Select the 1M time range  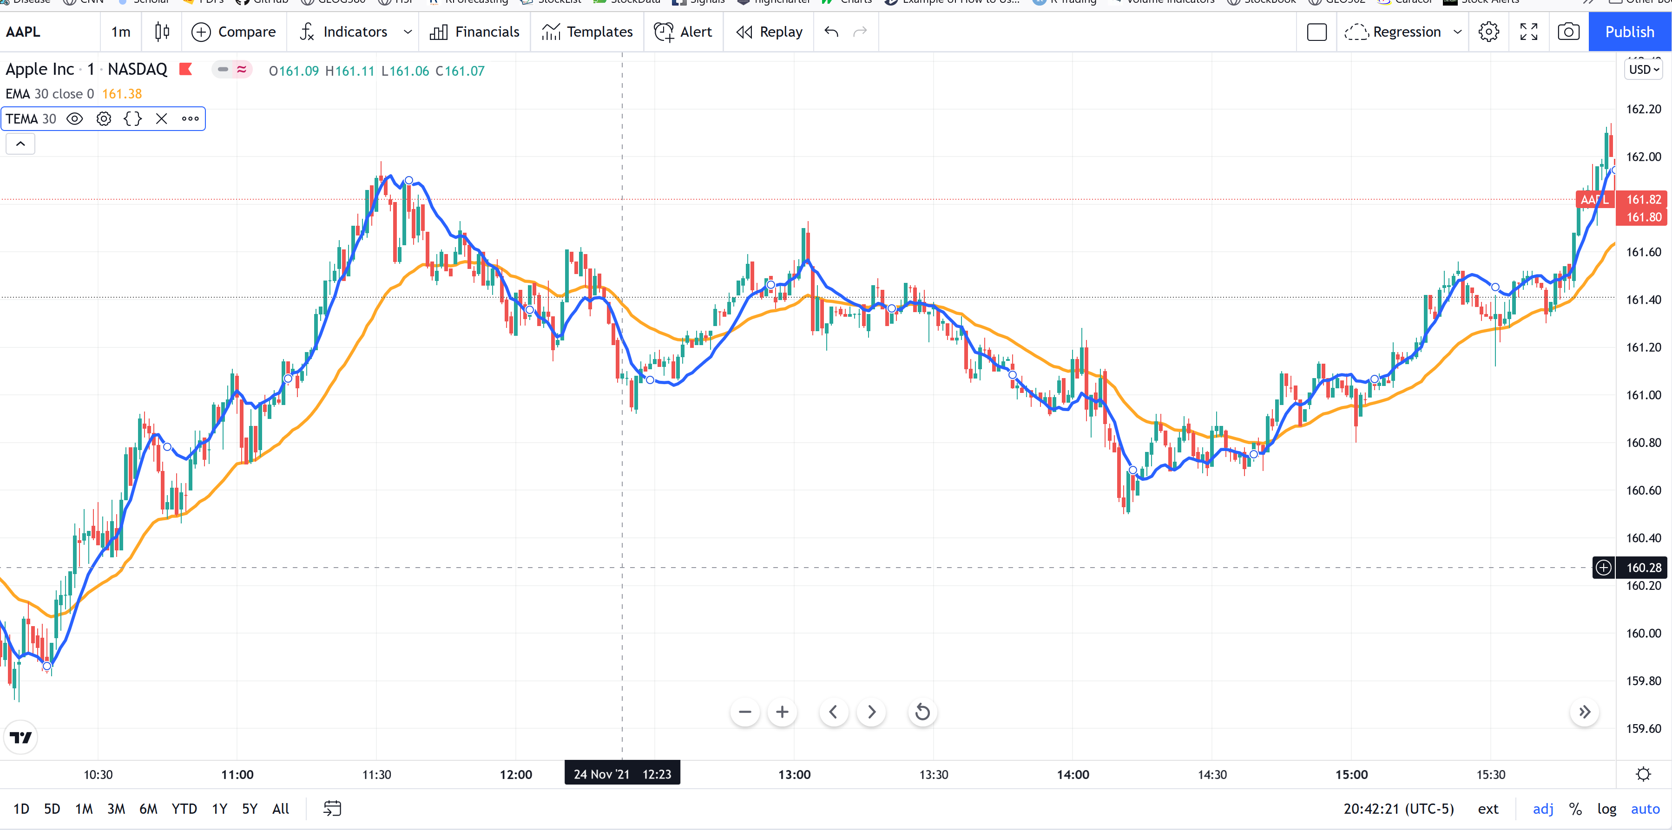pyautogui.click(x=84, y=809)
